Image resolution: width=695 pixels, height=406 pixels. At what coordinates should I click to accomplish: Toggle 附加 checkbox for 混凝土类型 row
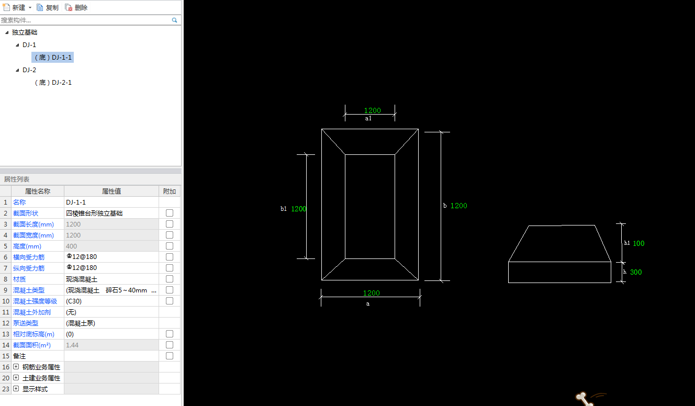click(170, 290)
